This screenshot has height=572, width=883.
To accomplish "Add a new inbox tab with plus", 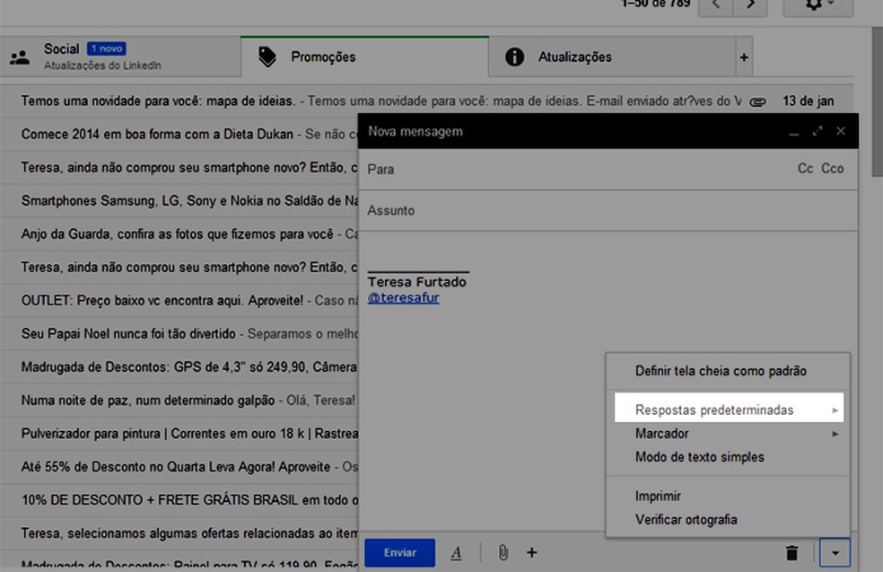I will pyautogui.click(x=744, y=57).
